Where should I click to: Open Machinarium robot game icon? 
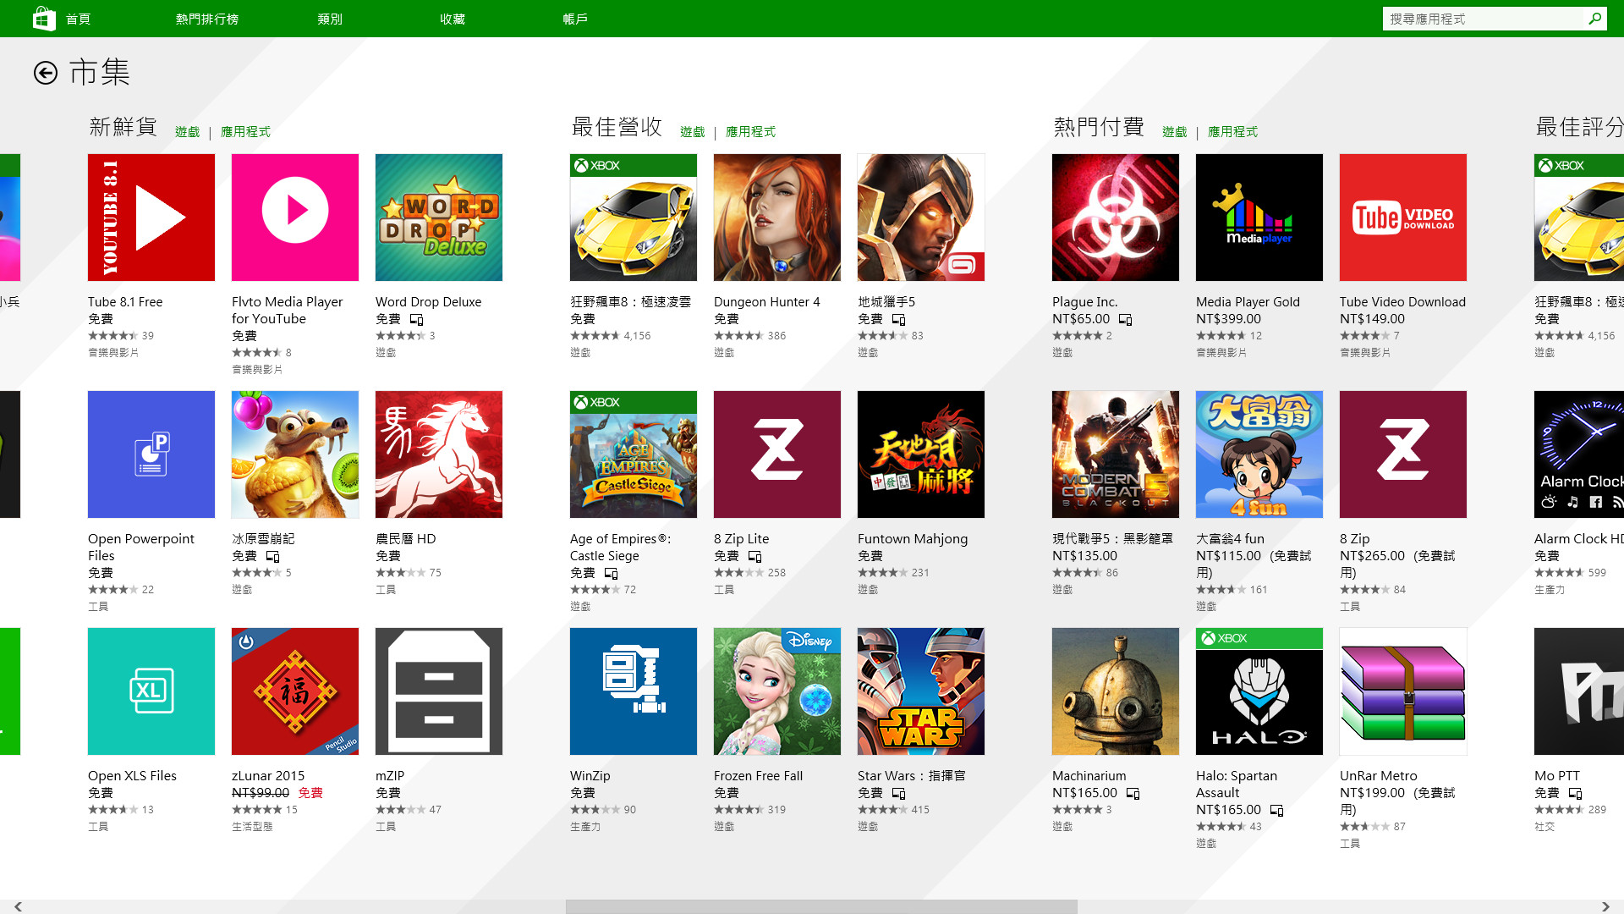(1116, 691)
